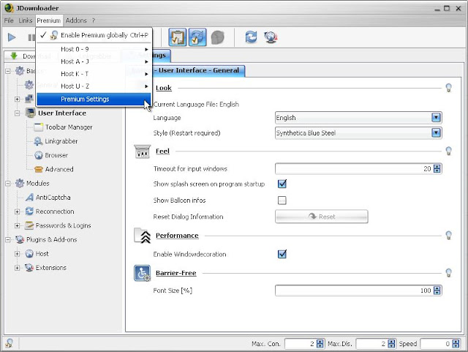This screenshot has width=468, height=352.
Task: Click the Max.Dls. stepper arrows
Action: tap(391, 344)
